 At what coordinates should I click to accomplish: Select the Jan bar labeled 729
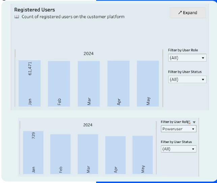[33, 152]
